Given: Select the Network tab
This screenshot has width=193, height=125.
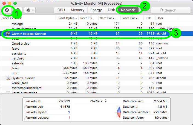Looking at the screenshot, I should coord(128,10).
